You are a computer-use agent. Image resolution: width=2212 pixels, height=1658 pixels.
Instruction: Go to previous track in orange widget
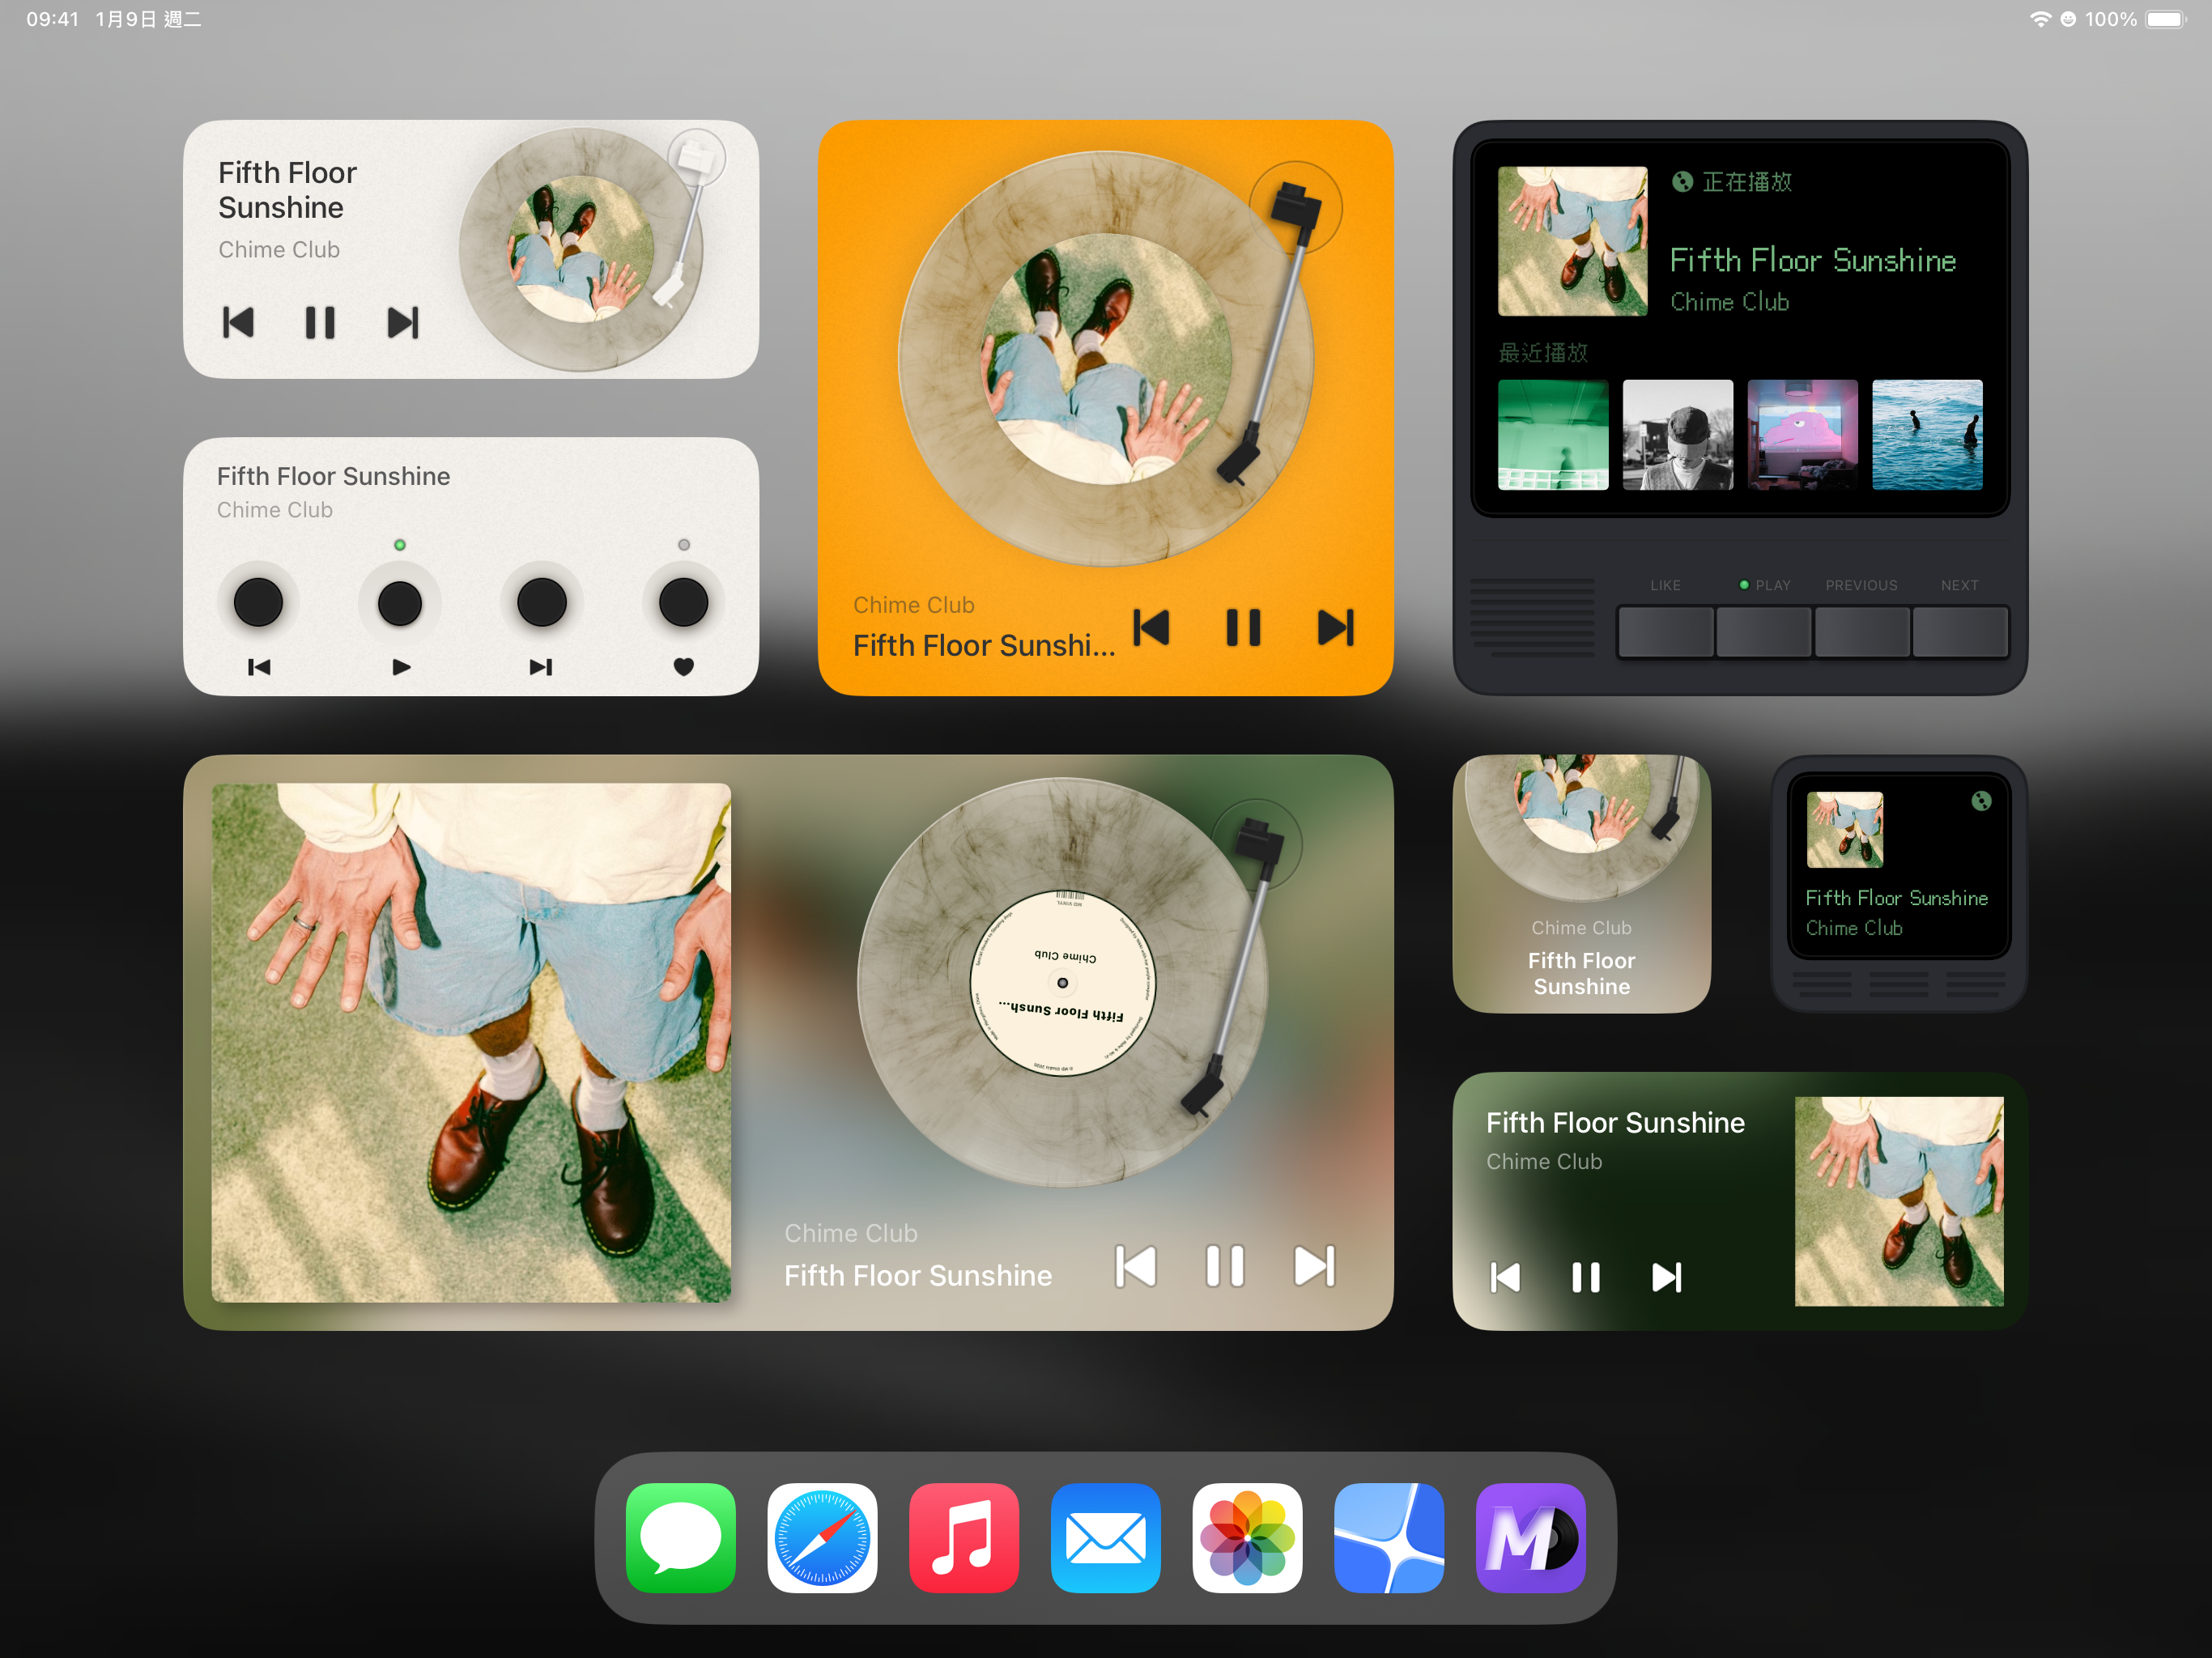[1152, 628]
